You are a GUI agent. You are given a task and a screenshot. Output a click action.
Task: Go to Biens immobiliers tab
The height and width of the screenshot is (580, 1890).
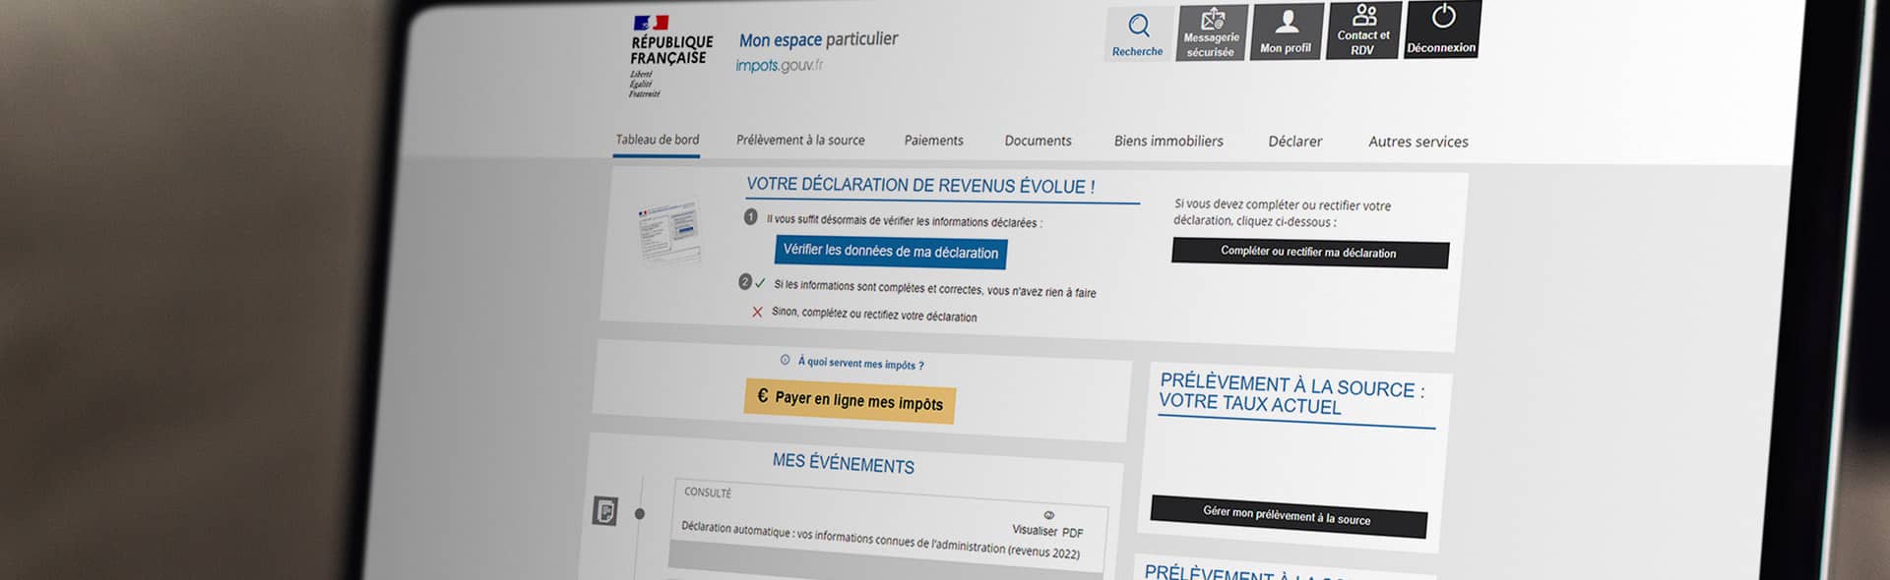(x=1168, y=141)
